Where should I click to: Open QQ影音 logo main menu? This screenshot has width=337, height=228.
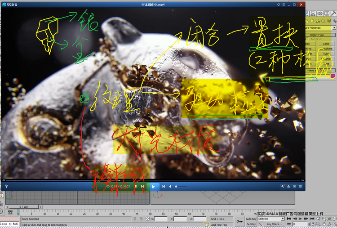tap(10, 4)
